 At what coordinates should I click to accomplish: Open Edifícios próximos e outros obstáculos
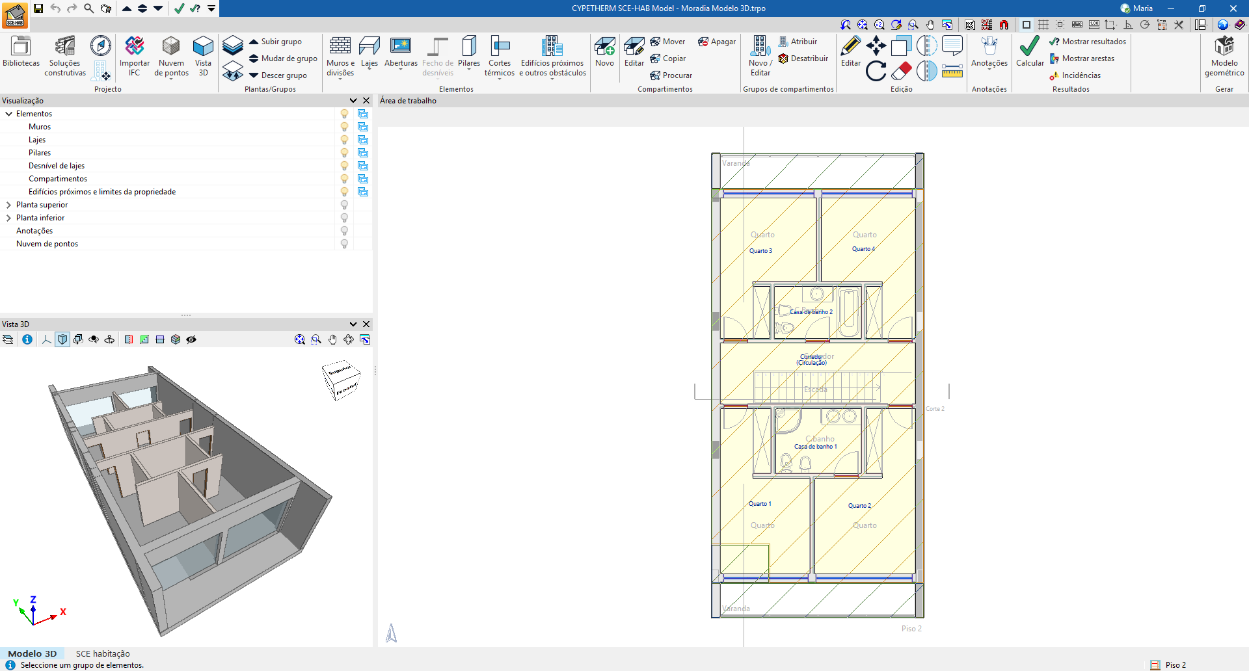(552, 52)
